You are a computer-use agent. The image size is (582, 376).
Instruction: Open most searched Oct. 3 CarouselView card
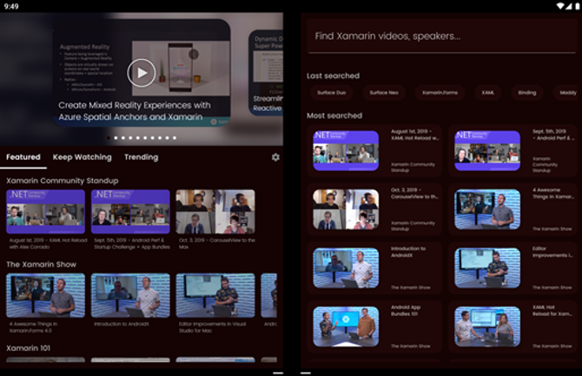[374, 209]
